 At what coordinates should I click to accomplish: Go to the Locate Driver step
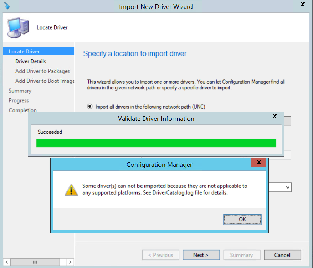click(x=24, y=52)
